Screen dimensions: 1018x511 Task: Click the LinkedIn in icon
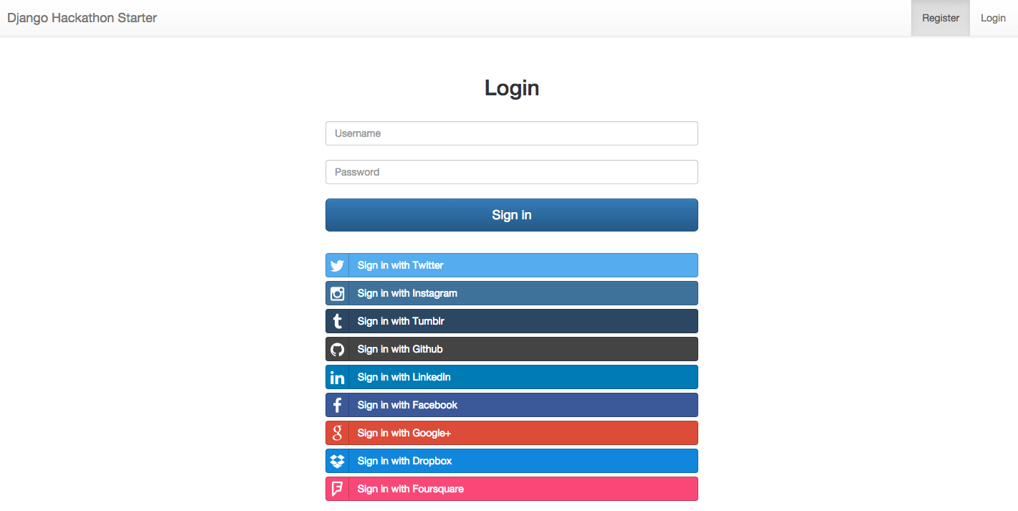pos(337,377)
